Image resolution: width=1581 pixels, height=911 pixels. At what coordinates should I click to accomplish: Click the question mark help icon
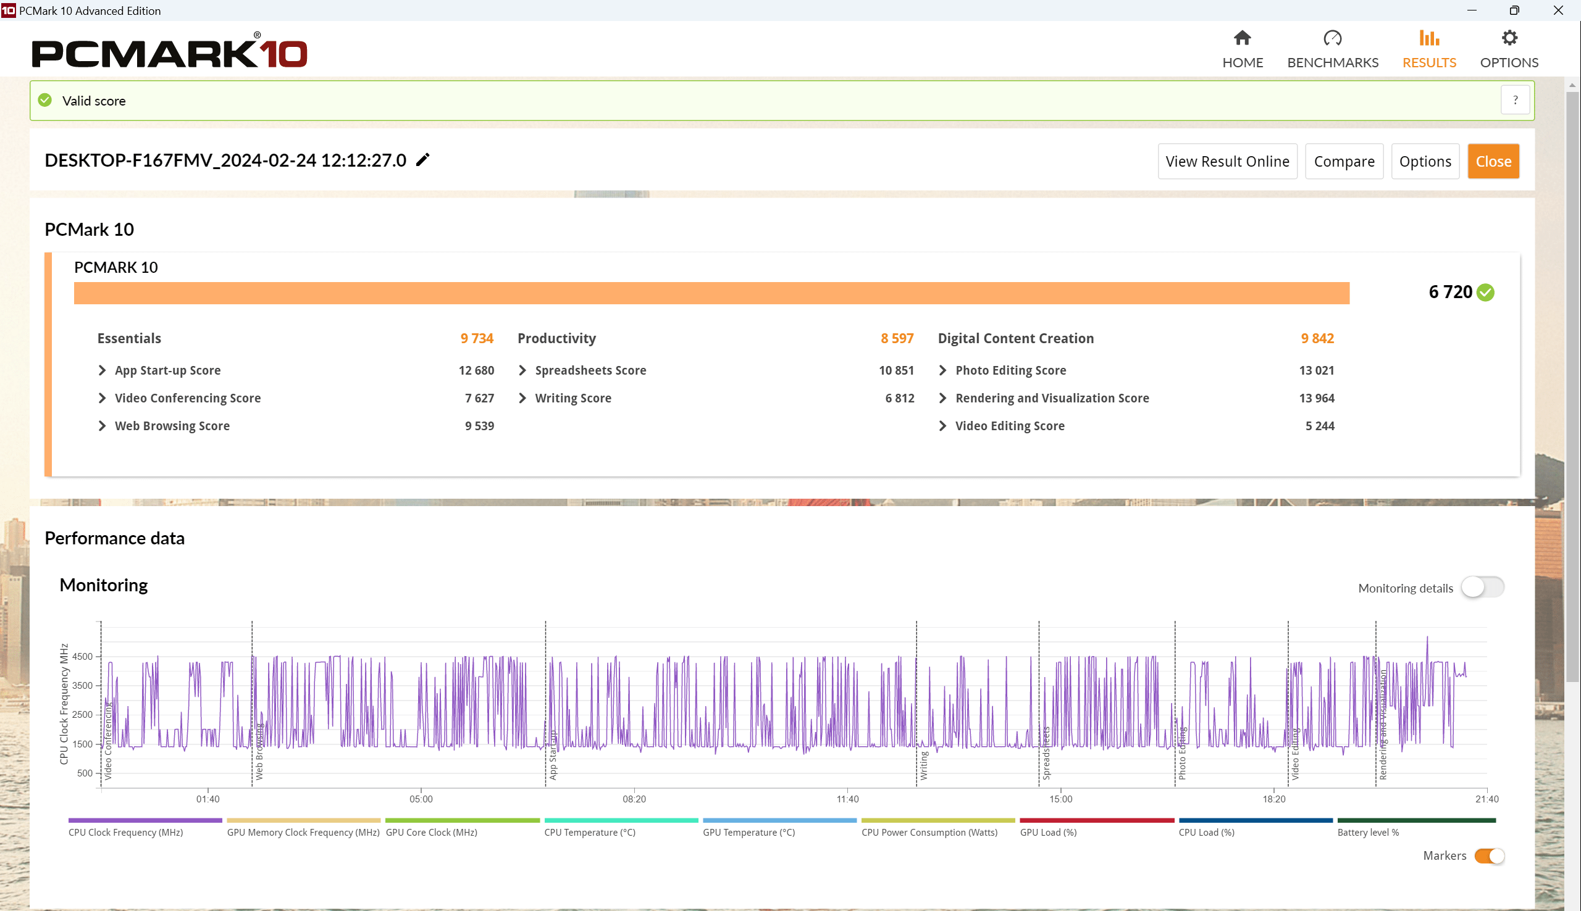click(1516, 100)
